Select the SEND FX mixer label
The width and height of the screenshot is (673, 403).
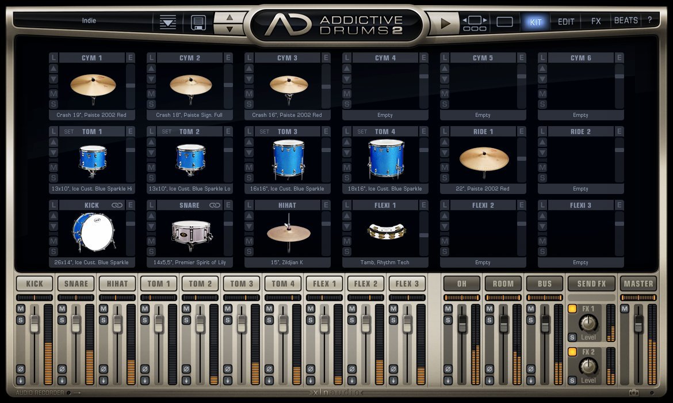pyautogui.click(x=591, y=284)
